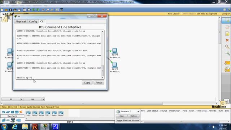Select the Multiuser Connection cloud icon

18,120
